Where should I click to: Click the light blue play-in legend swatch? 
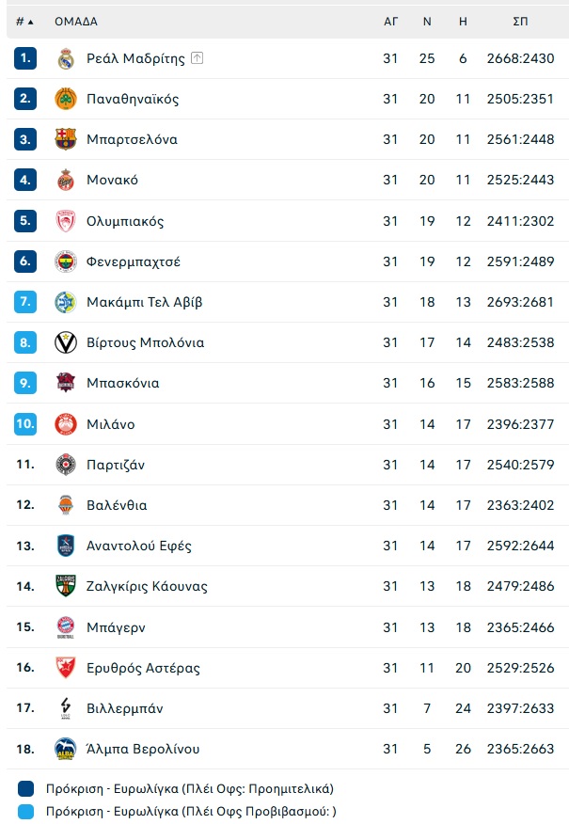click(x=25, y=812)
